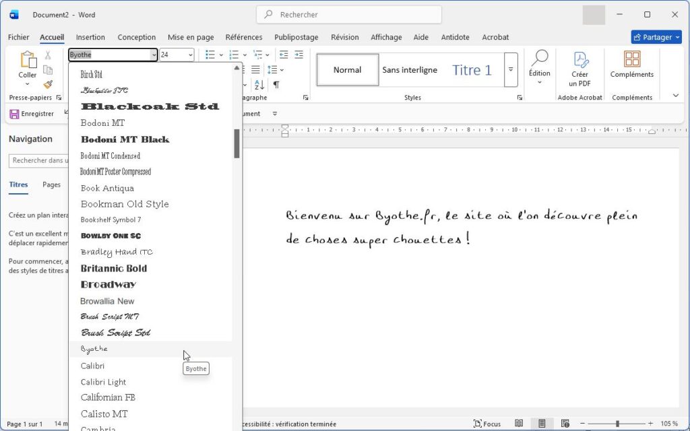Select Calibri font in list
Screen dimensions: 690x431
pos(150,366)
